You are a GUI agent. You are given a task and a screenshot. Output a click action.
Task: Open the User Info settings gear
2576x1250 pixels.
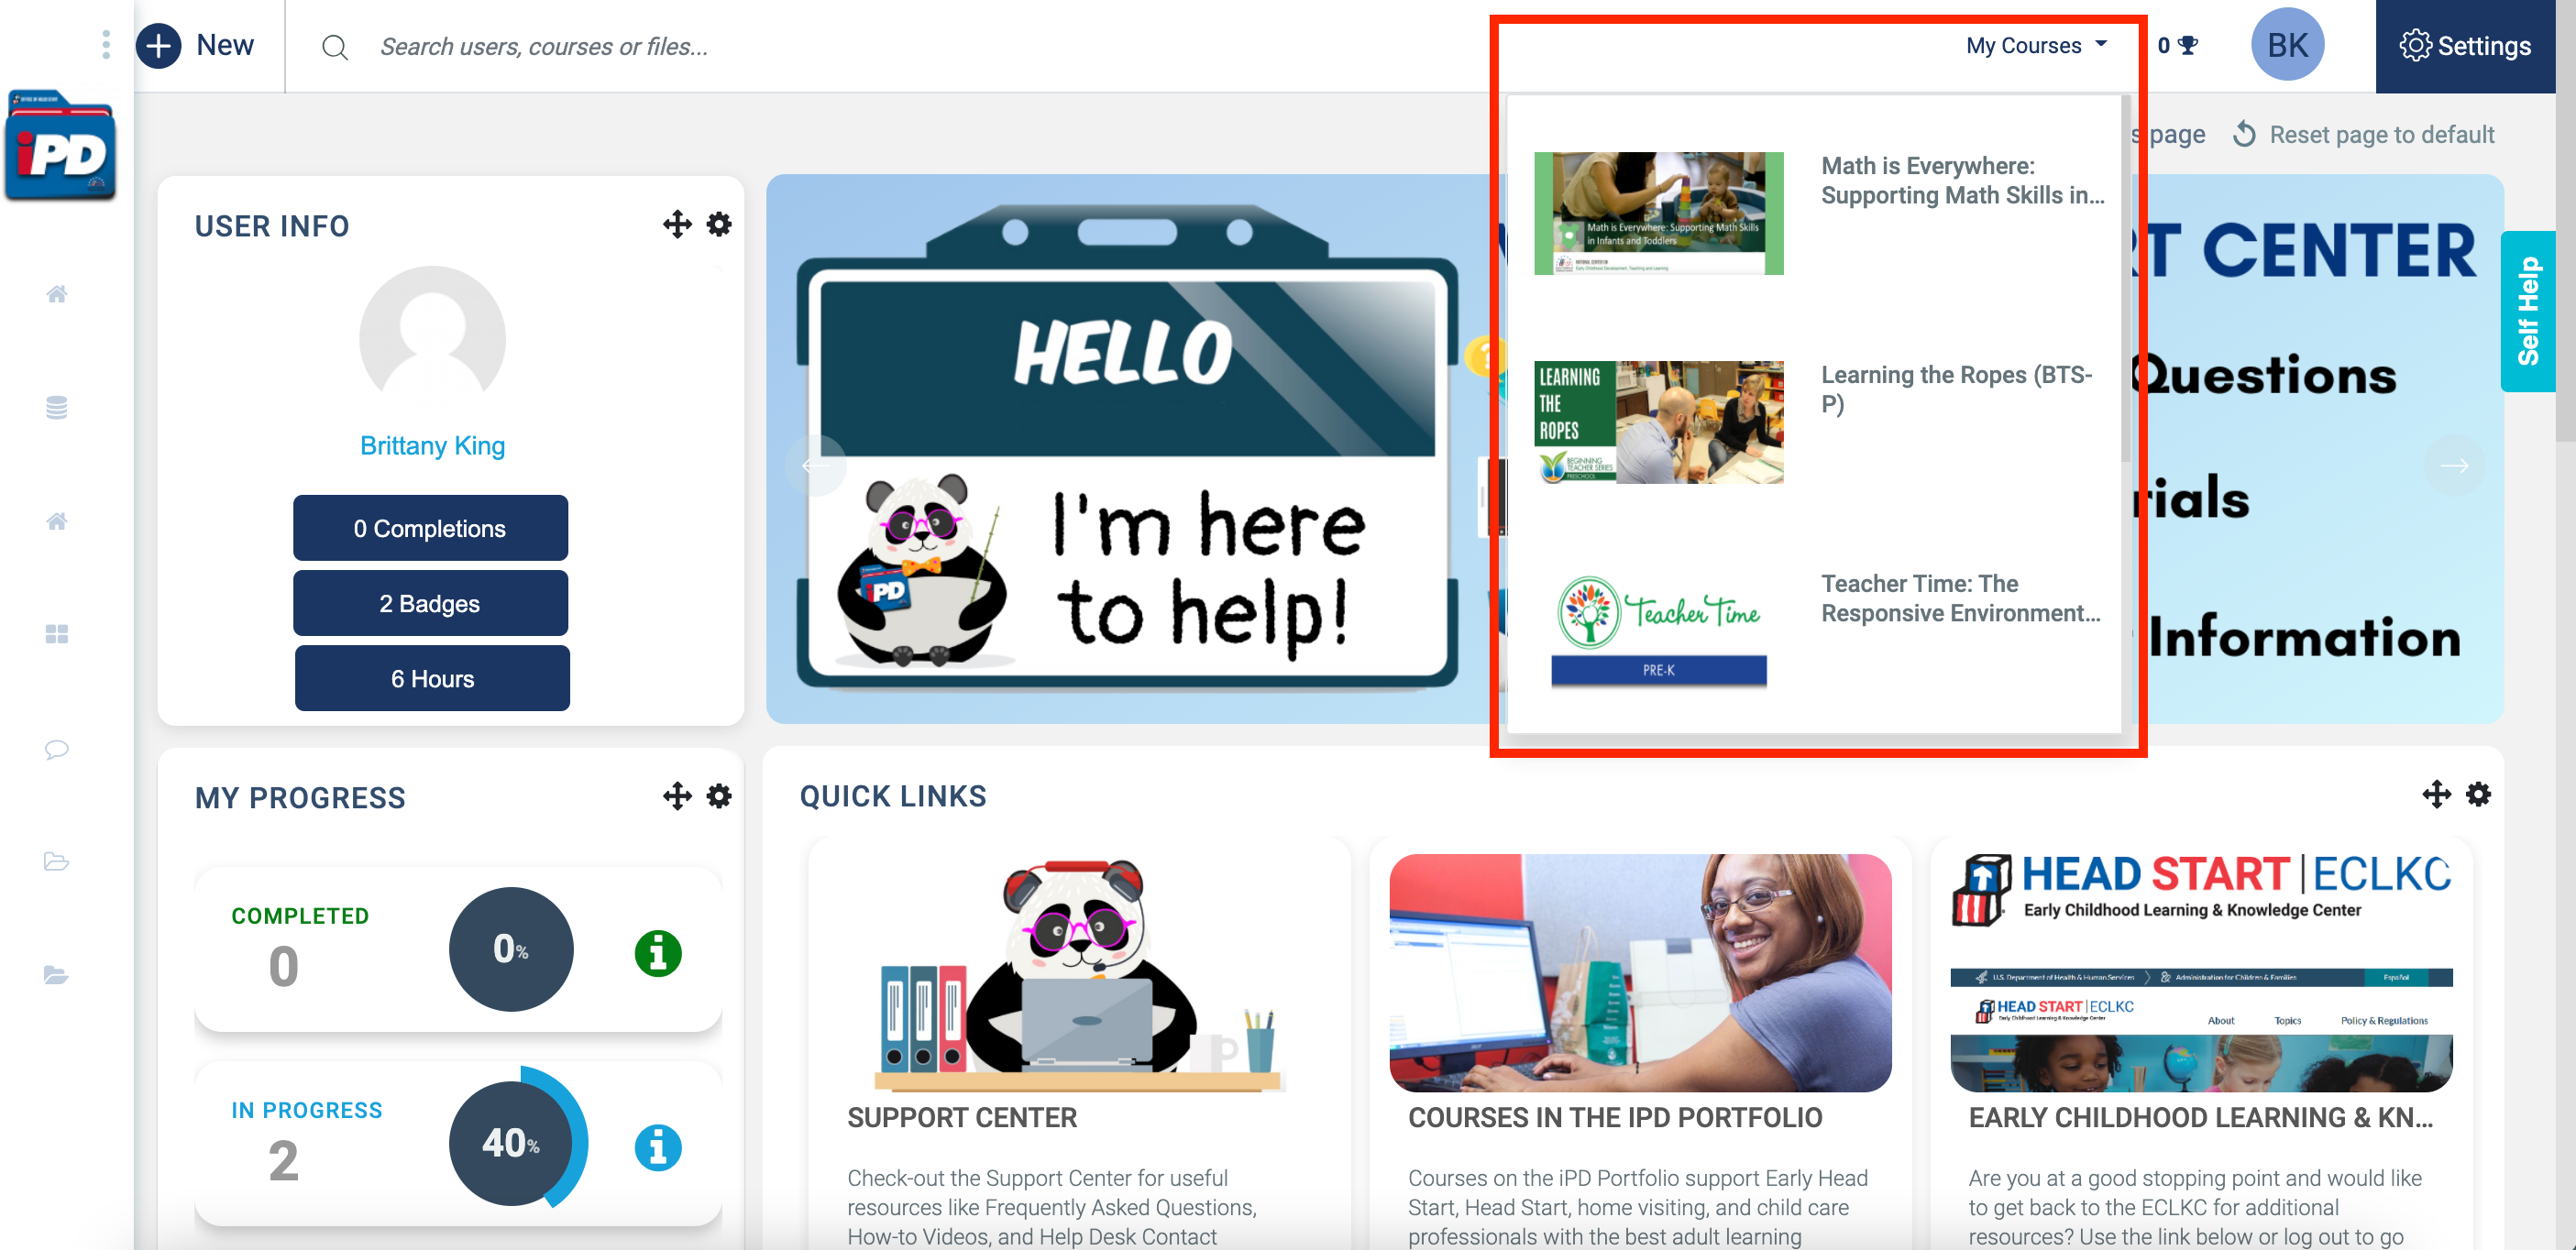point(719,224)
